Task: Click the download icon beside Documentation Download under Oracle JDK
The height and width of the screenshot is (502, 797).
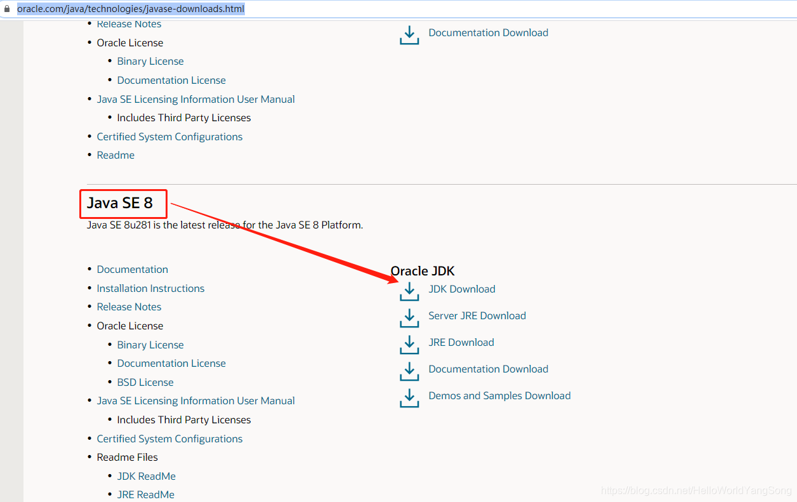Action: click(x=409, y=371)
